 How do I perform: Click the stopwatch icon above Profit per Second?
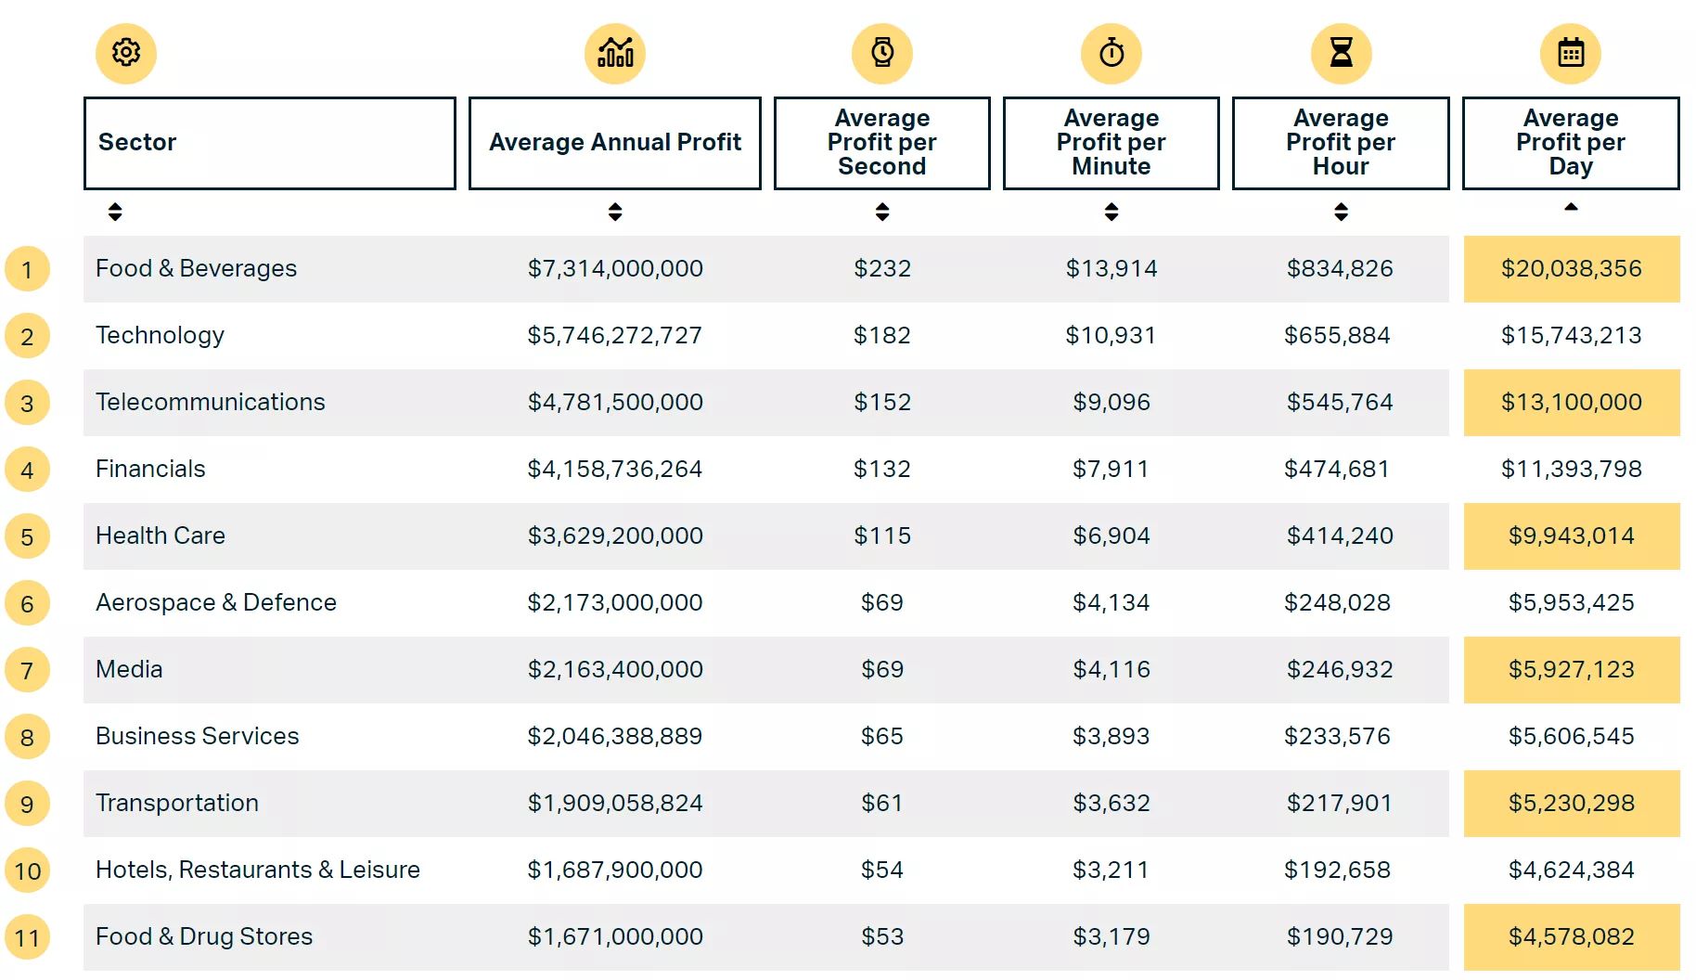click(882, 53)
